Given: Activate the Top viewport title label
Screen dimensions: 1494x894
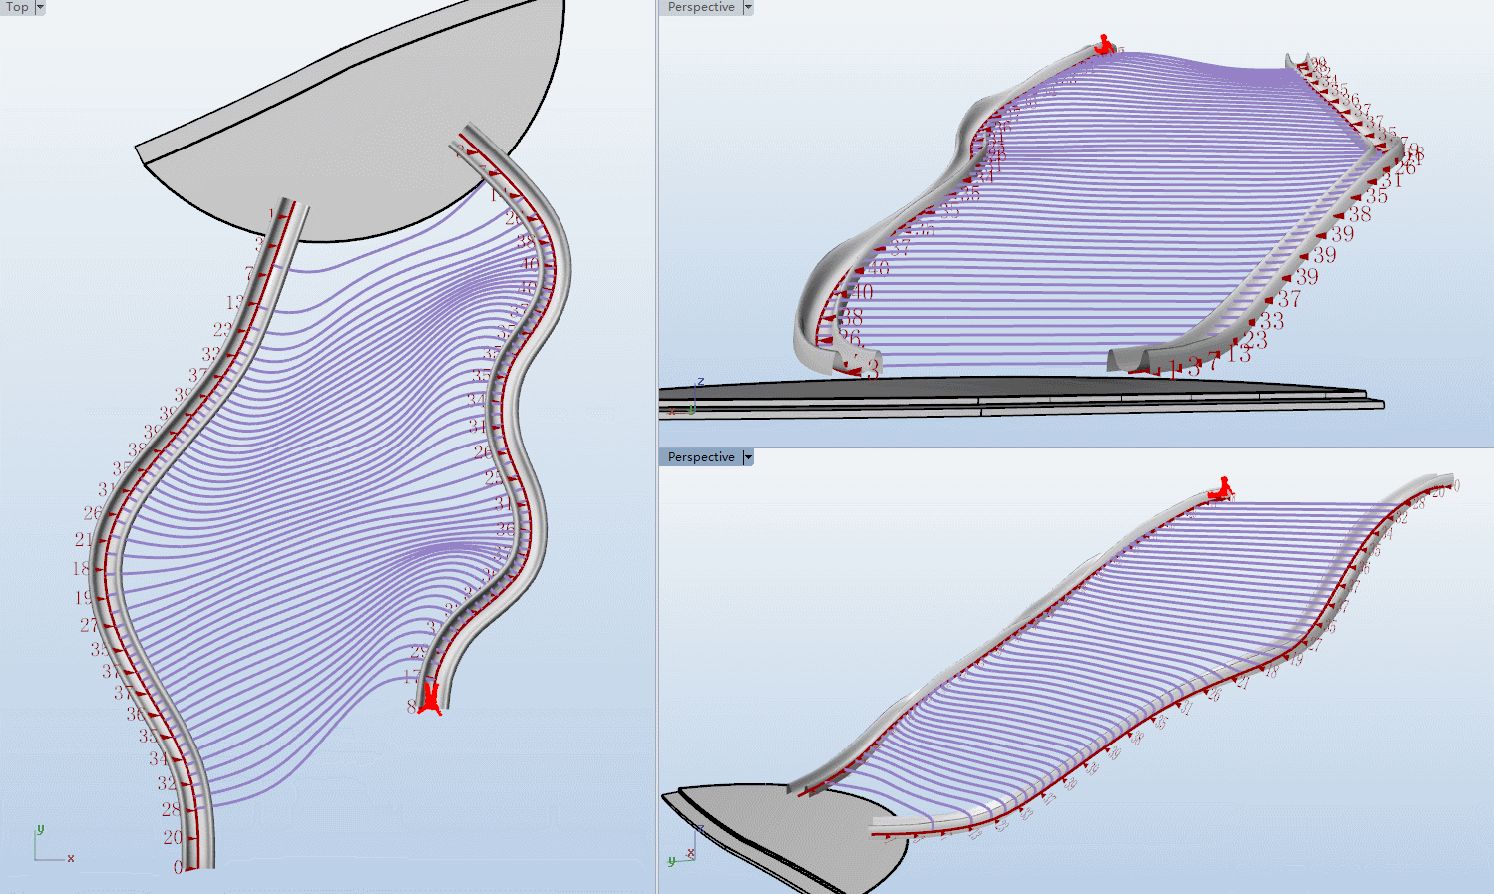Looking at the screenshot, I should point(18,7).
